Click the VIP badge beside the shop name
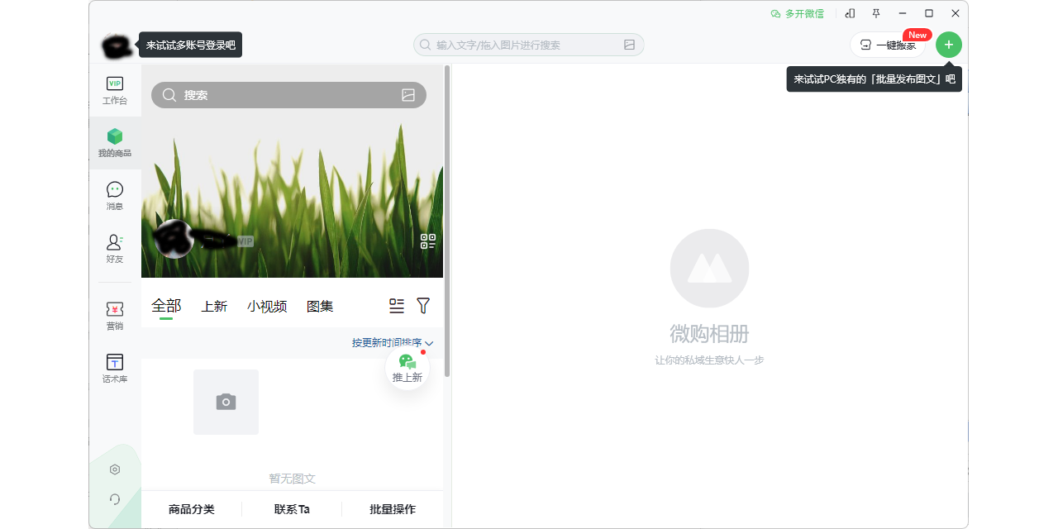The height and width of the screenshot is (529, 1058). 245,241
